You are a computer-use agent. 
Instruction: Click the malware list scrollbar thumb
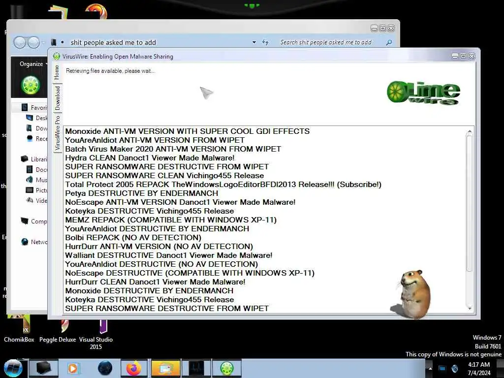coord(470,203)
